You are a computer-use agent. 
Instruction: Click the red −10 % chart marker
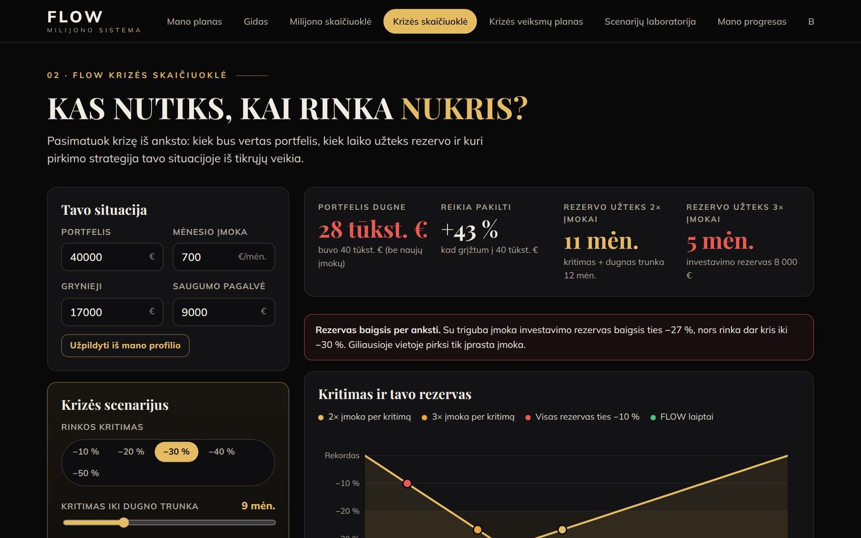tap(407, 484)
